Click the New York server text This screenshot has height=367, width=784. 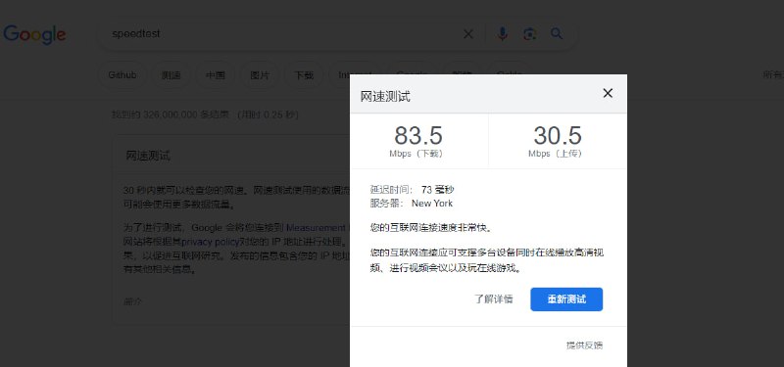tap(432, 204)
